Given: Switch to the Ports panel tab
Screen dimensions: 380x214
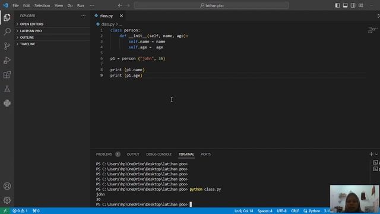Looking at the screenshot, I should tap(206, 154).
